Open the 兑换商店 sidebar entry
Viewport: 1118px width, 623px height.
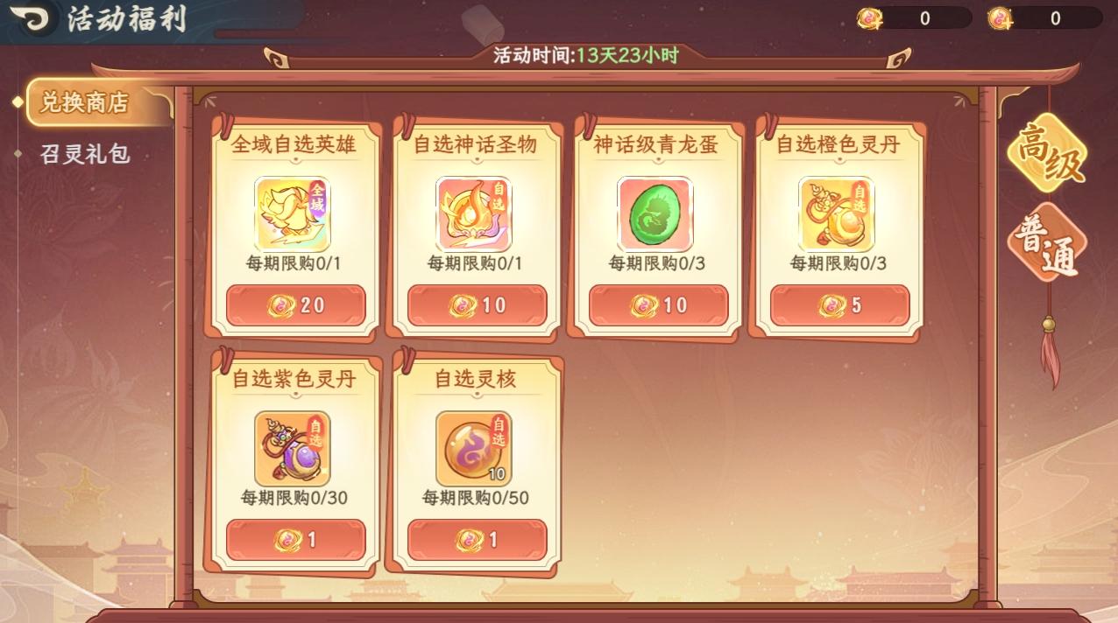pos(85,103)
